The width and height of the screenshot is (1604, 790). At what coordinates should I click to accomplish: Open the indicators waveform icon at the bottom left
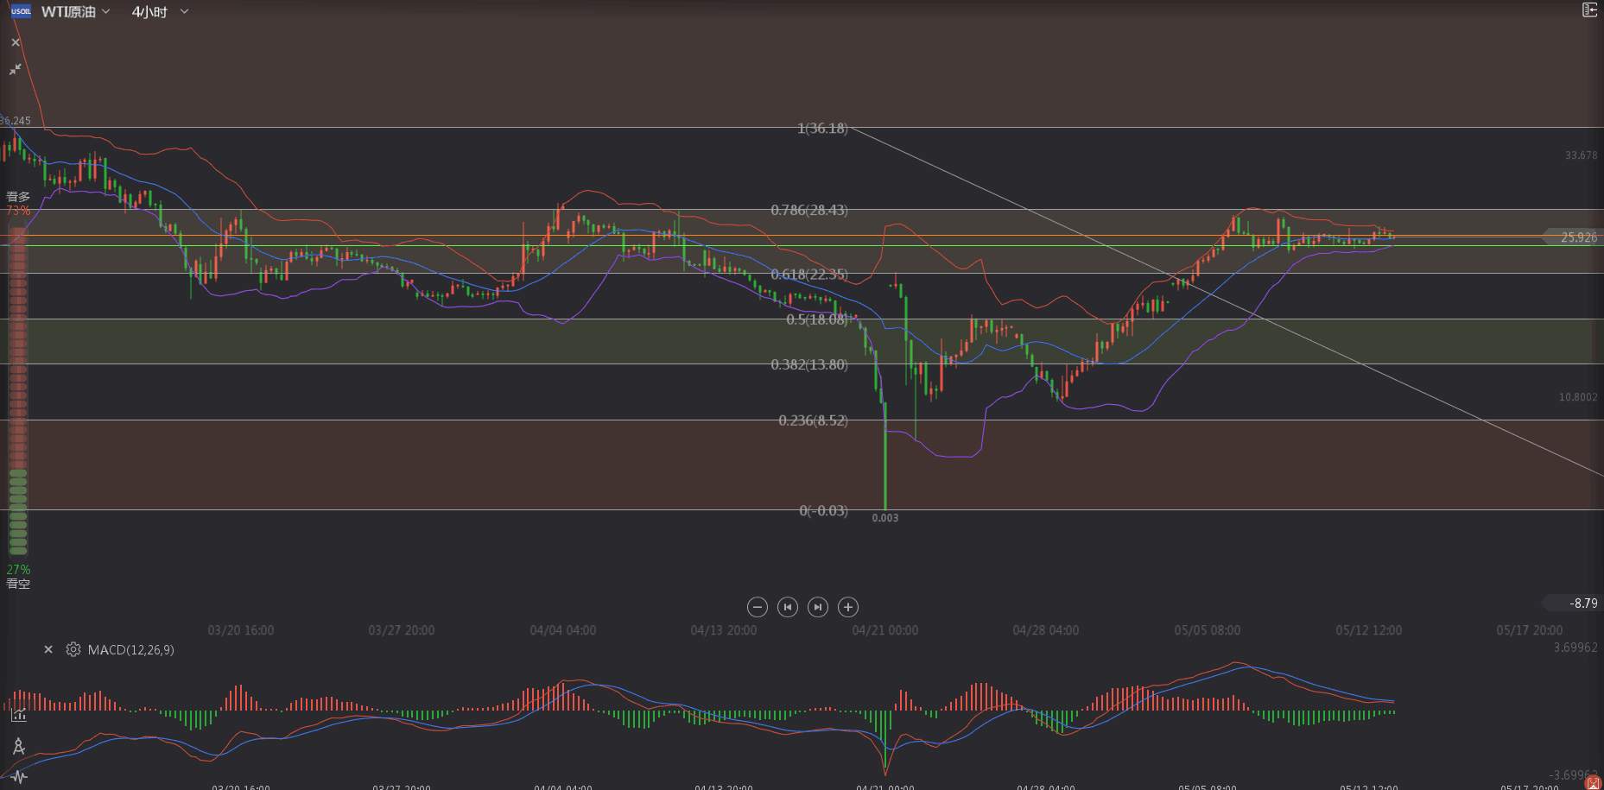18,777
